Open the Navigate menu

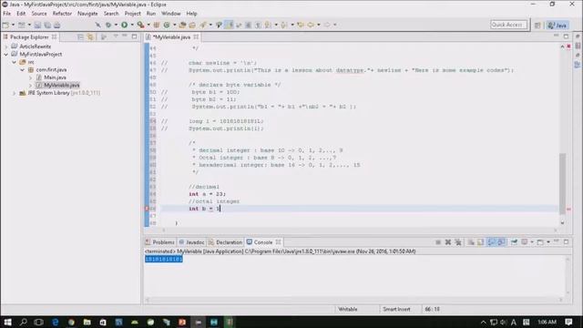87,14
